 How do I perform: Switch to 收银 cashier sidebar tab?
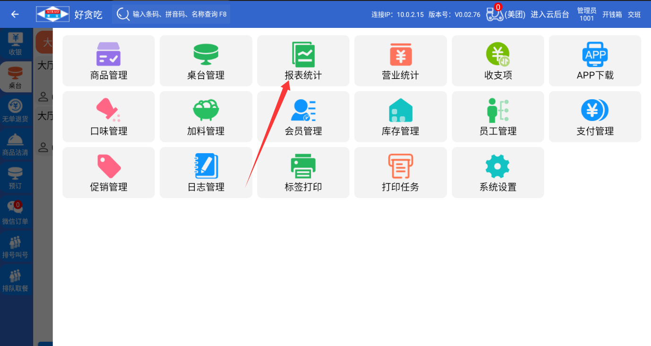pyautogui.click(x=16, y=44)
